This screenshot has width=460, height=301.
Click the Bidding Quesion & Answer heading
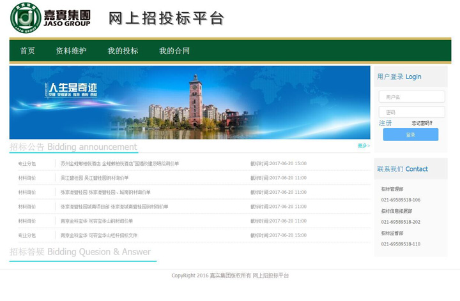[x=80, y=252]
